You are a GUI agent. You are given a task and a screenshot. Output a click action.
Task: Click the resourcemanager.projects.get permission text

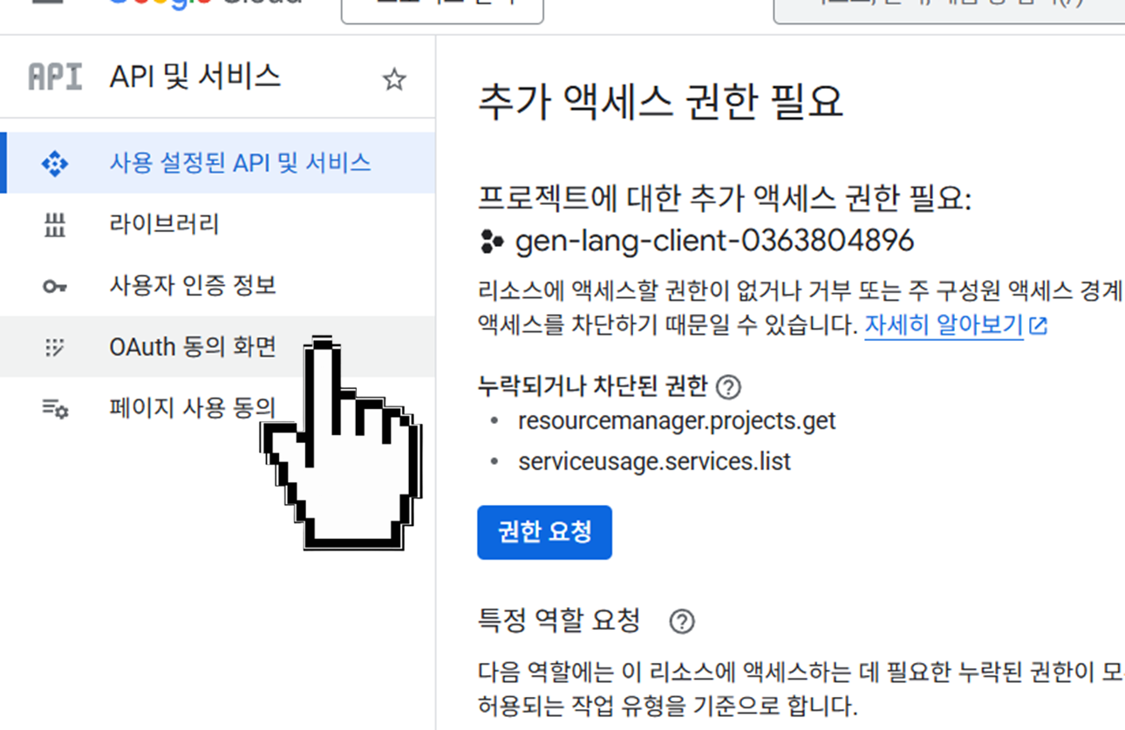coord(677,421)
